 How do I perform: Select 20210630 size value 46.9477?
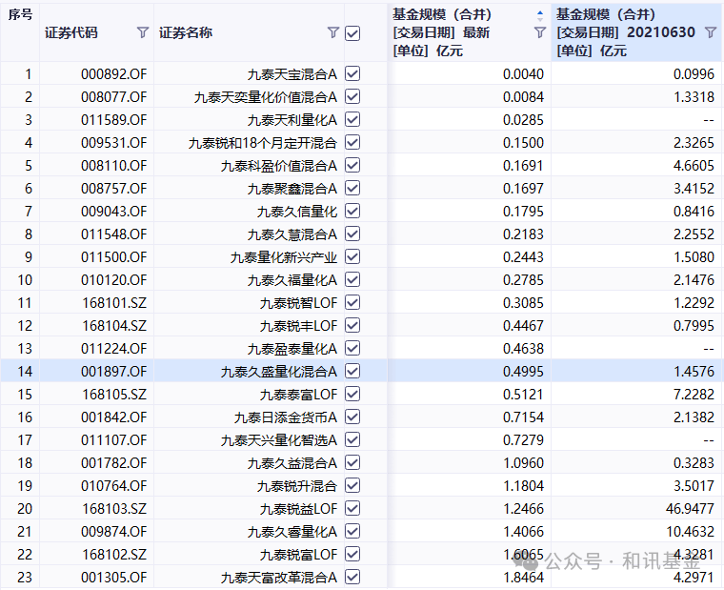tap(690, 509)
